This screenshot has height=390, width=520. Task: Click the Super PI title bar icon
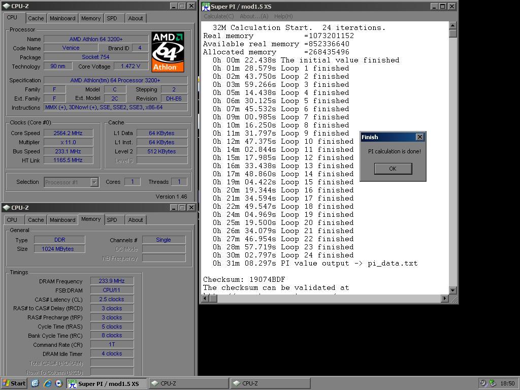(x=206, y=6)
